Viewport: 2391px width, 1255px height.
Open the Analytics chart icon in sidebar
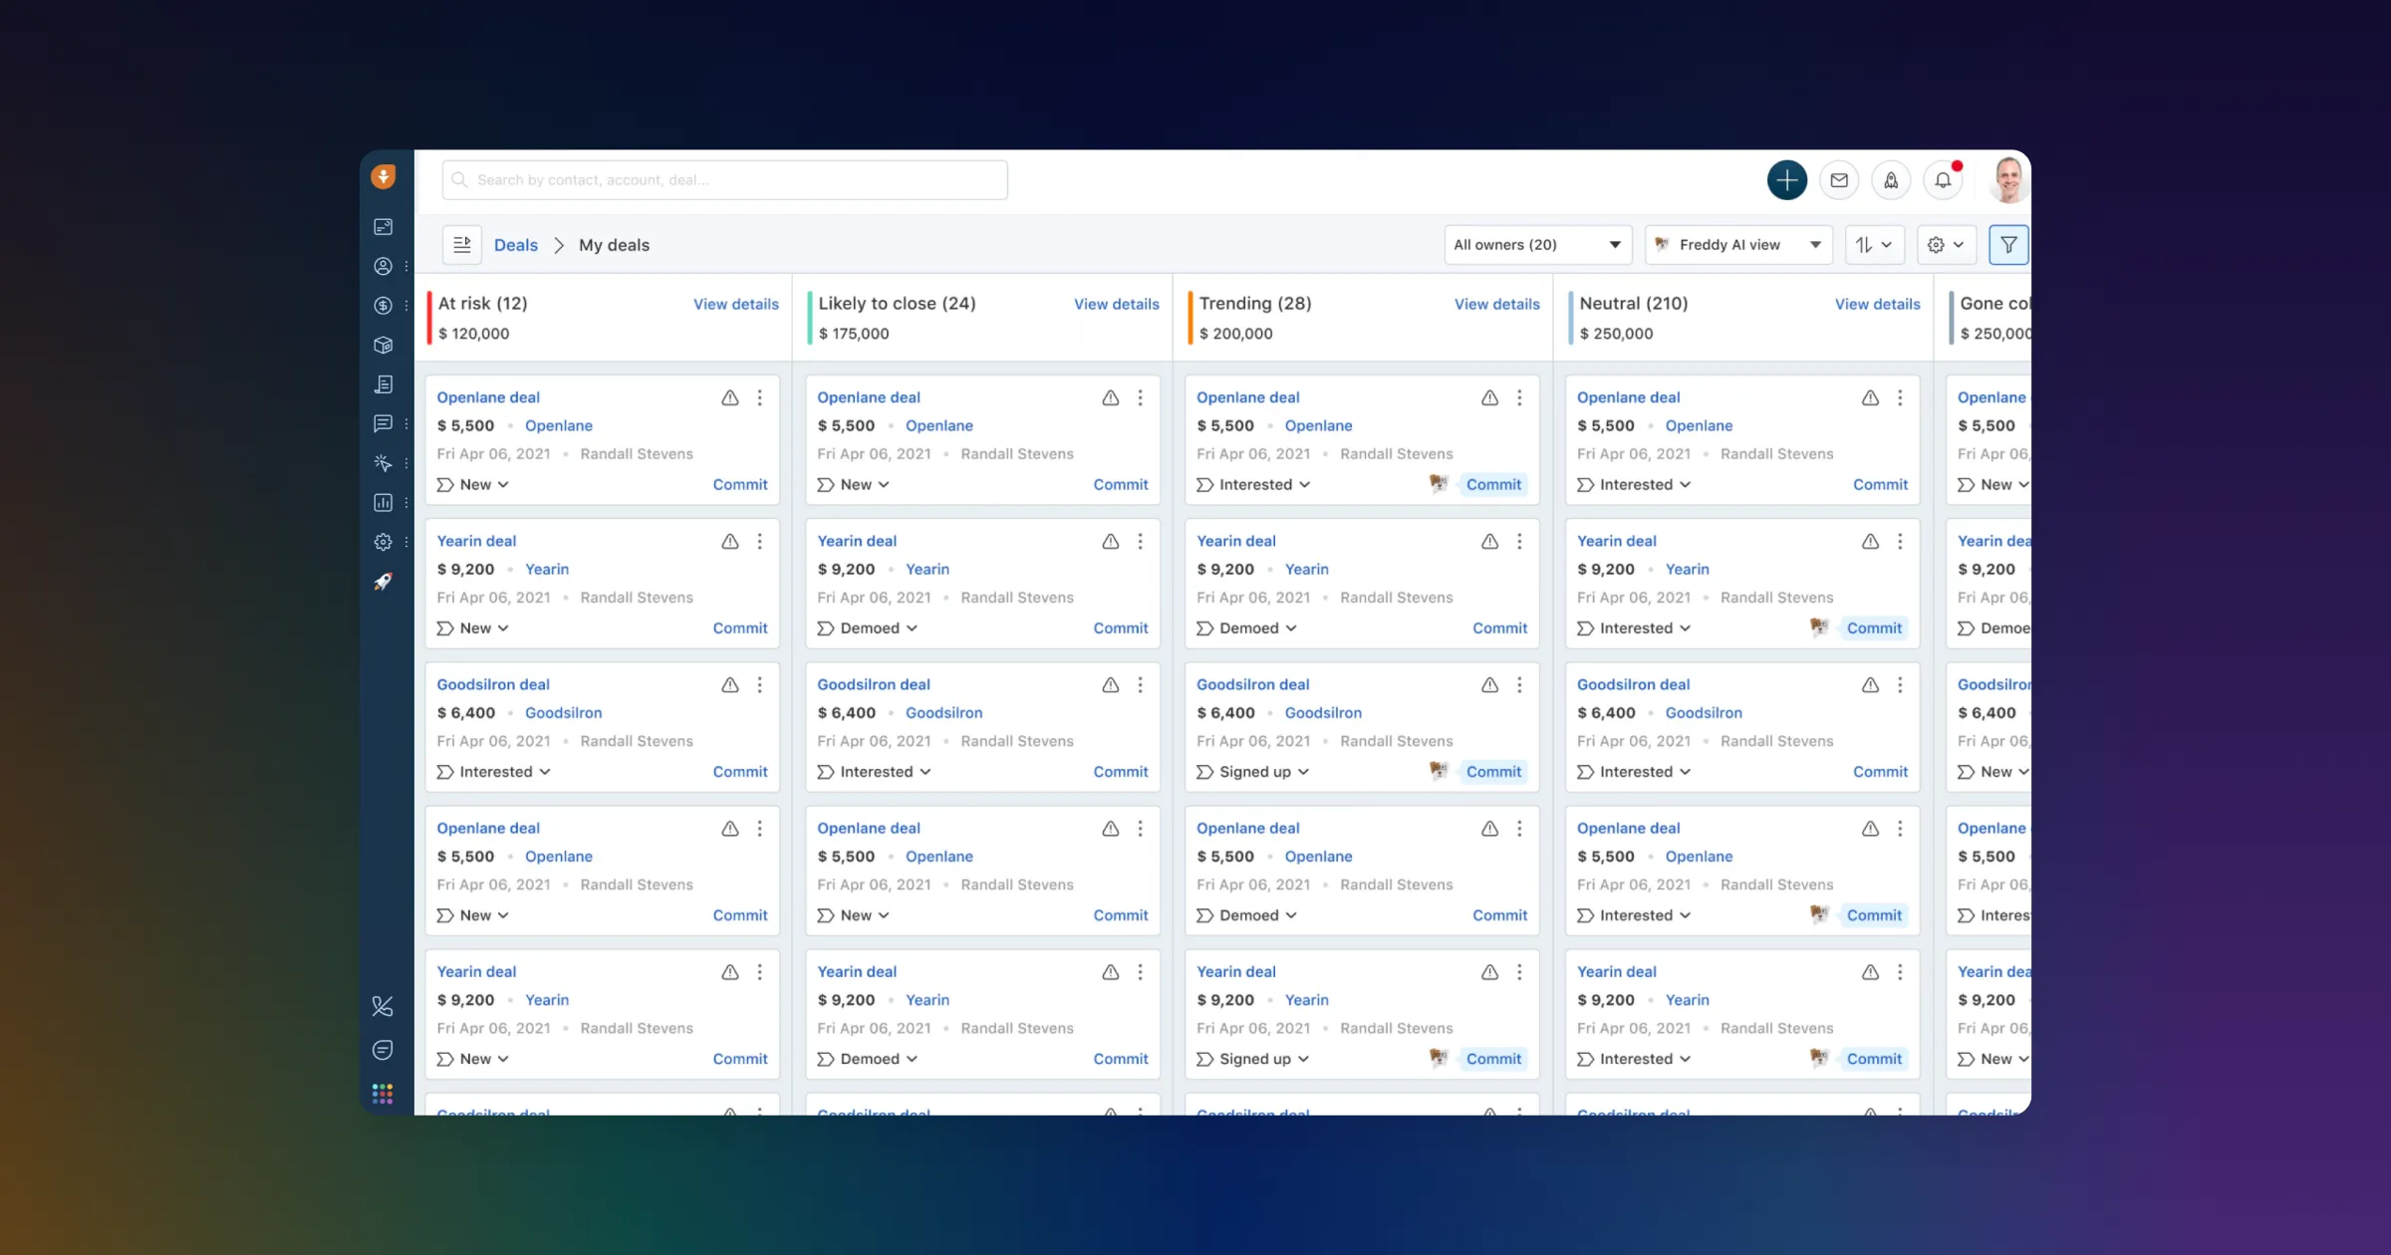pos(384,503)
